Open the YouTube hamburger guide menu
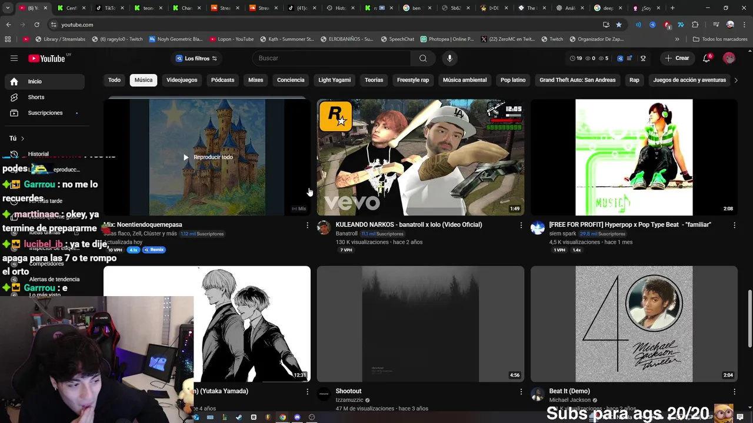This screenshot has width=753, height=423. click(14, 58)
